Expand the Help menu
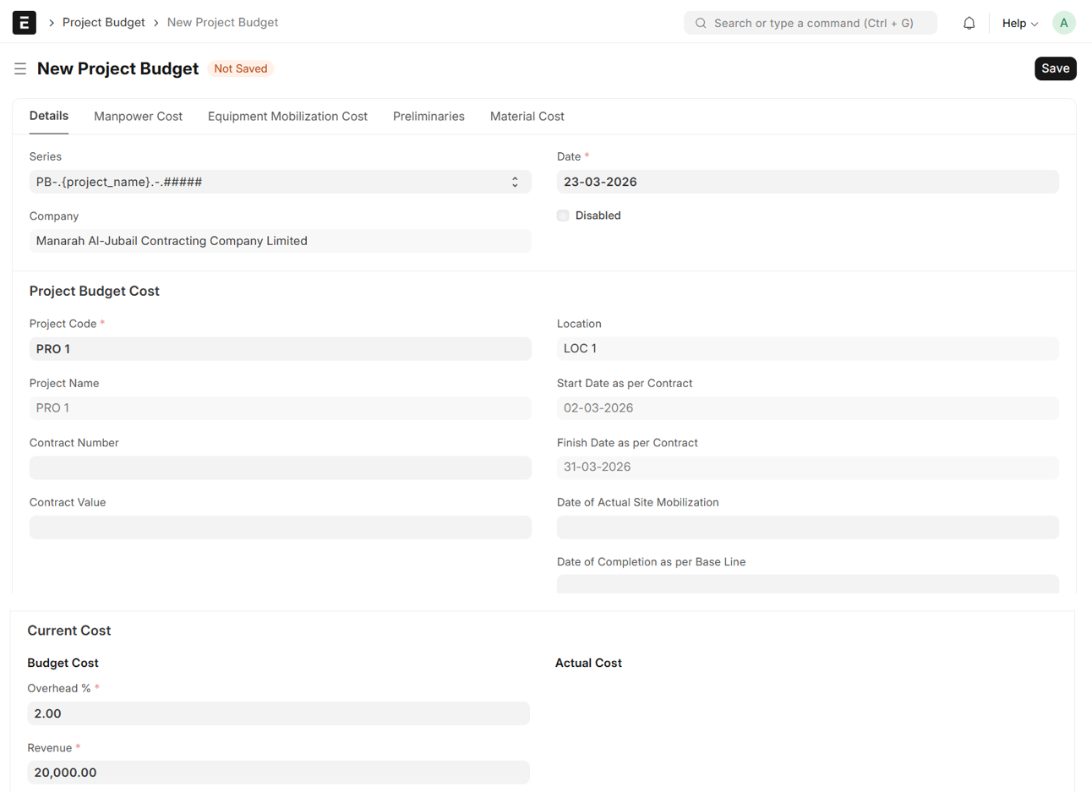The height and width of the screenshot is (792, 1092). click(1019, 24)
